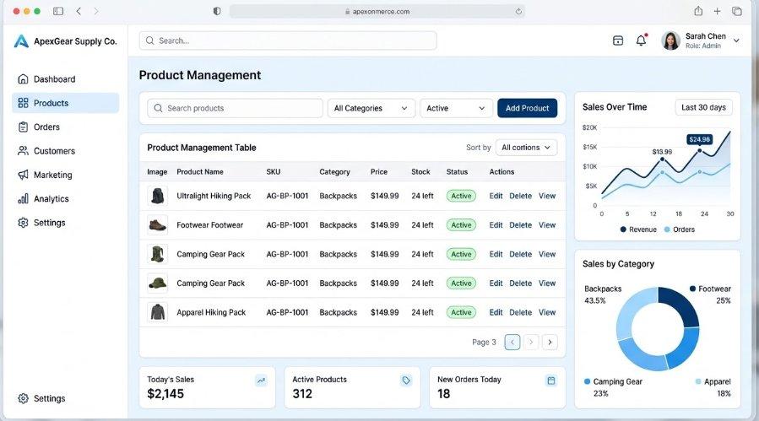
Task: Open the Active status filter dropdown
Action: tap(456, 108)
